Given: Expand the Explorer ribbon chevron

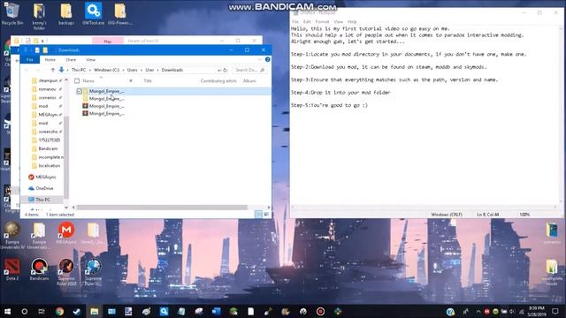Looking at the screenshot, I should [260, 59].
